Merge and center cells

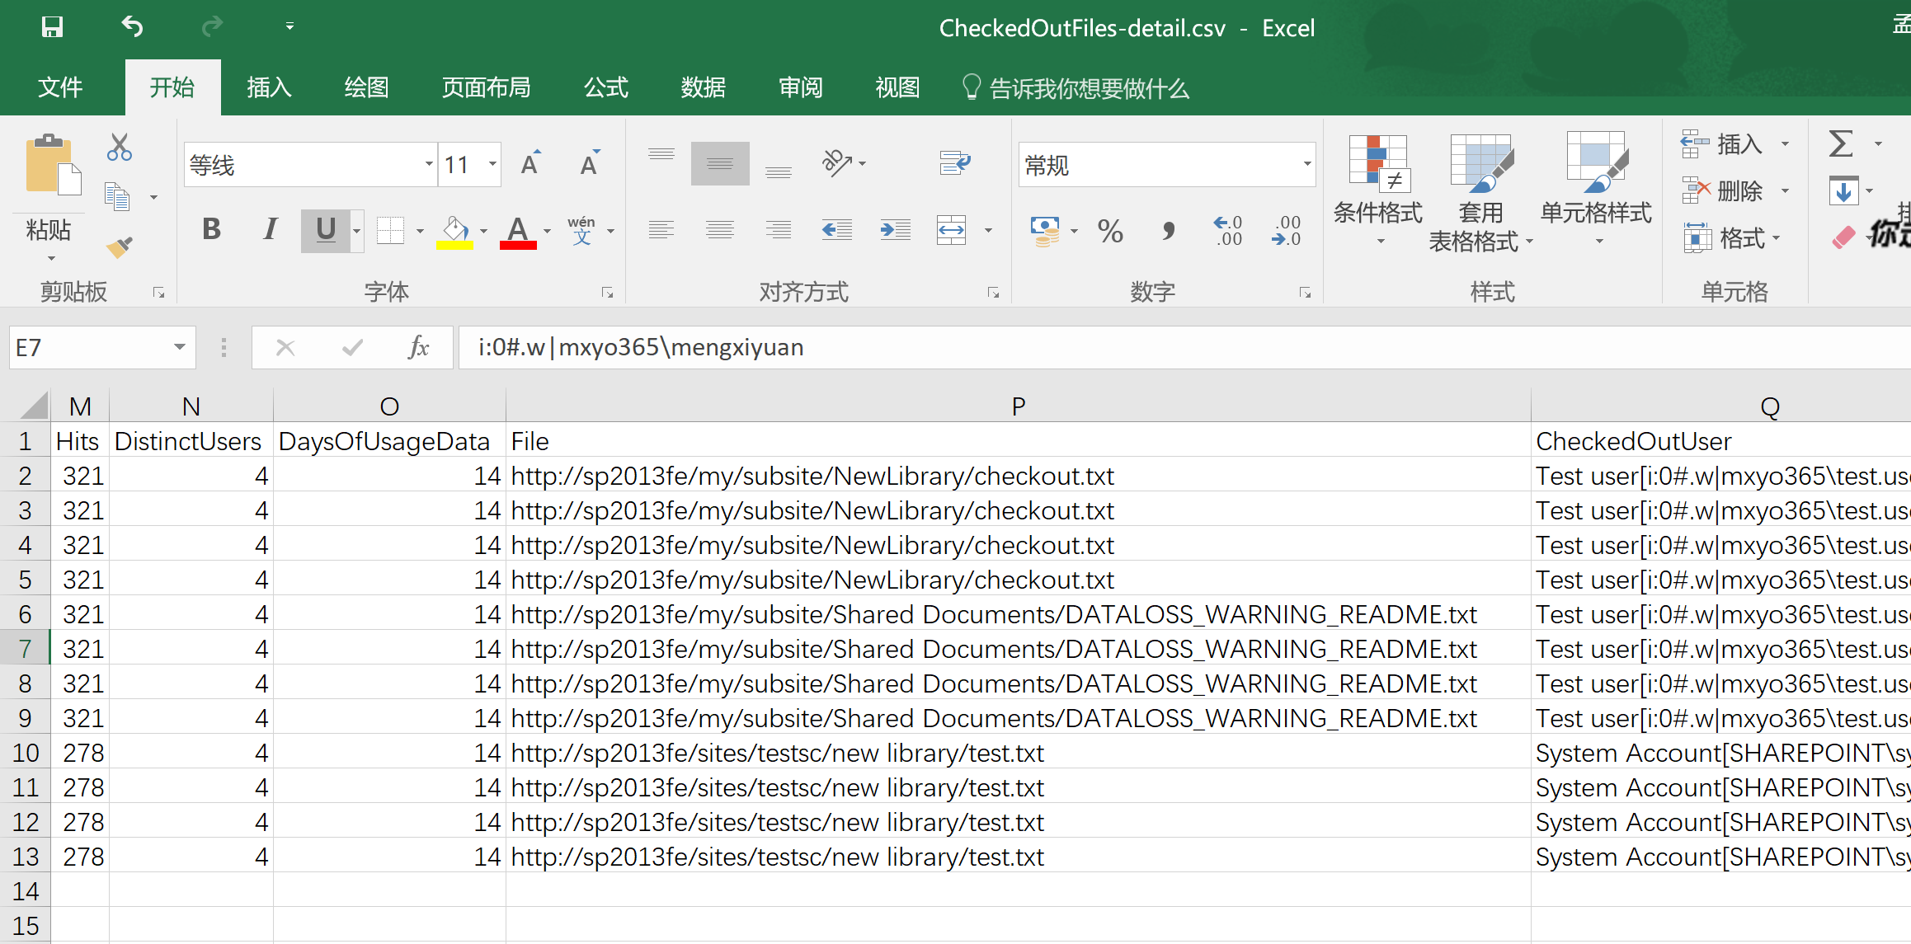(952, 230)
